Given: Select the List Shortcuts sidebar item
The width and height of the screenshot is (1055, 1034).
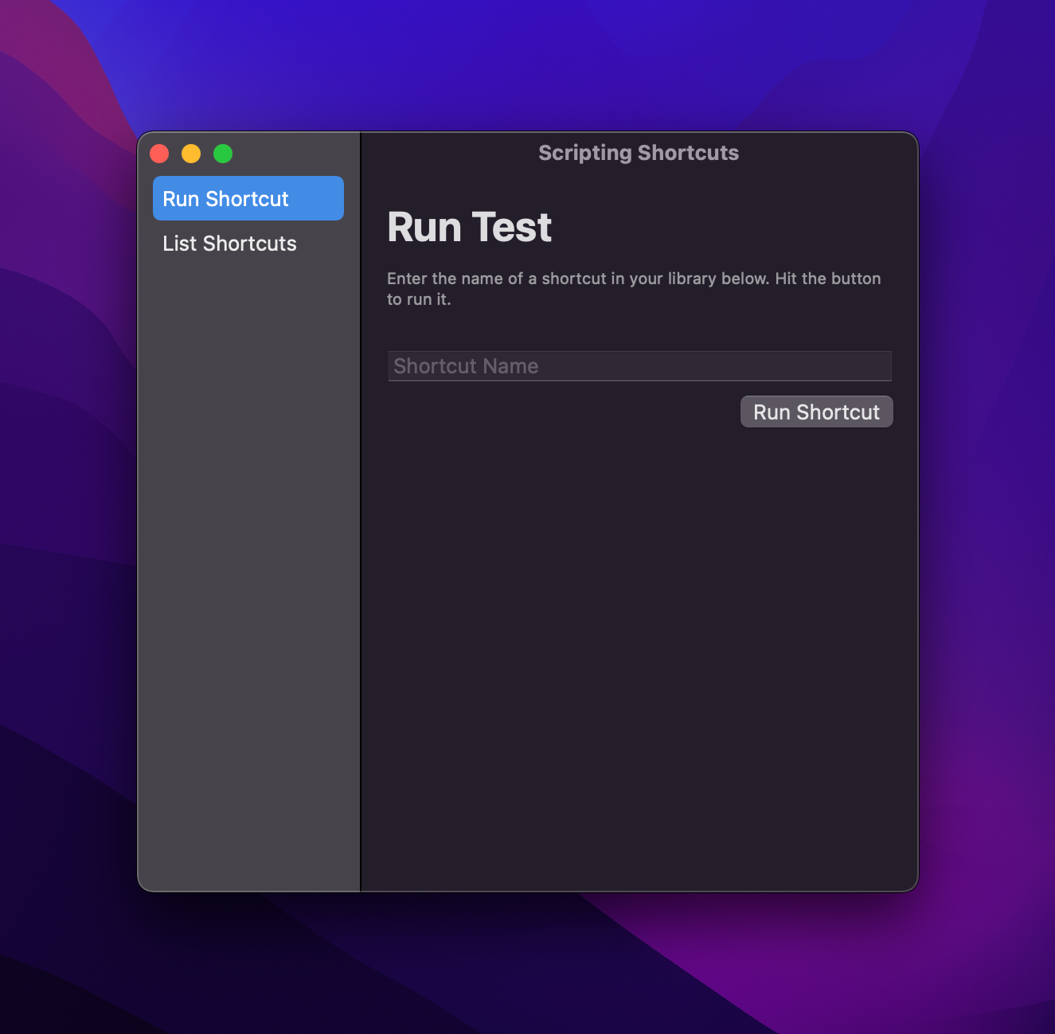Looking at the screenshot, I should [229, 243].
